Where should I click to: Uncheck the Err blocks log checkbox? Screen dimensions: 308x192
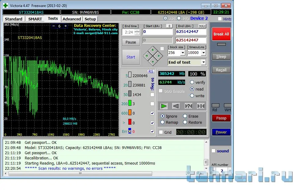tap(152, 131)
